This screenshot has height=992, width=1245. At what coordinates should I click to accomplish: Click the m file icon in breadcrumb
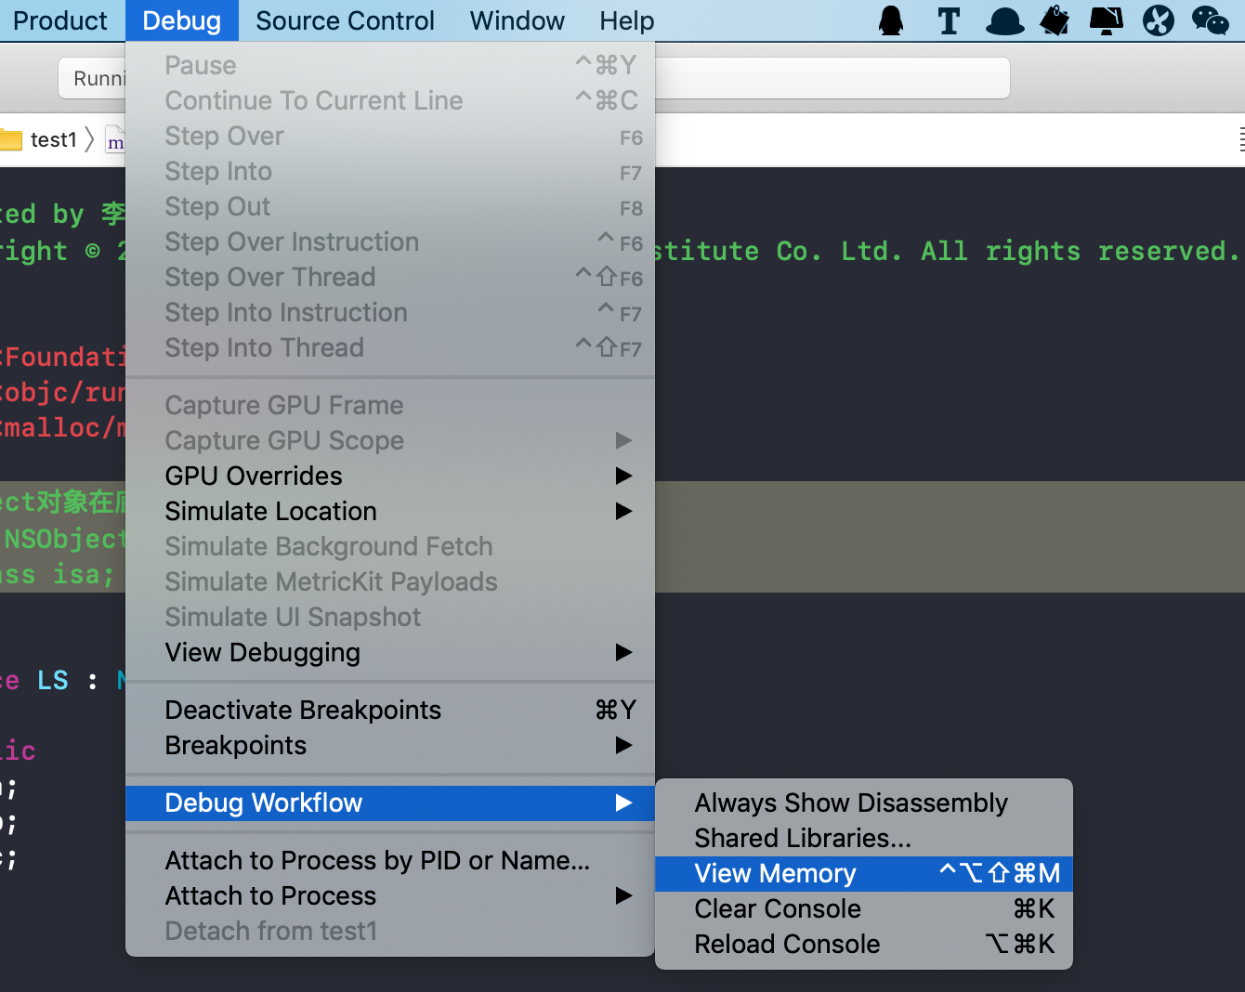[115, 140]
